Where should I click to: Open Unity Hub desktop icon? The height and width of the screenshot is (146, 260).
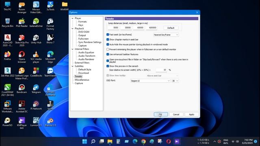click(36, 39)
